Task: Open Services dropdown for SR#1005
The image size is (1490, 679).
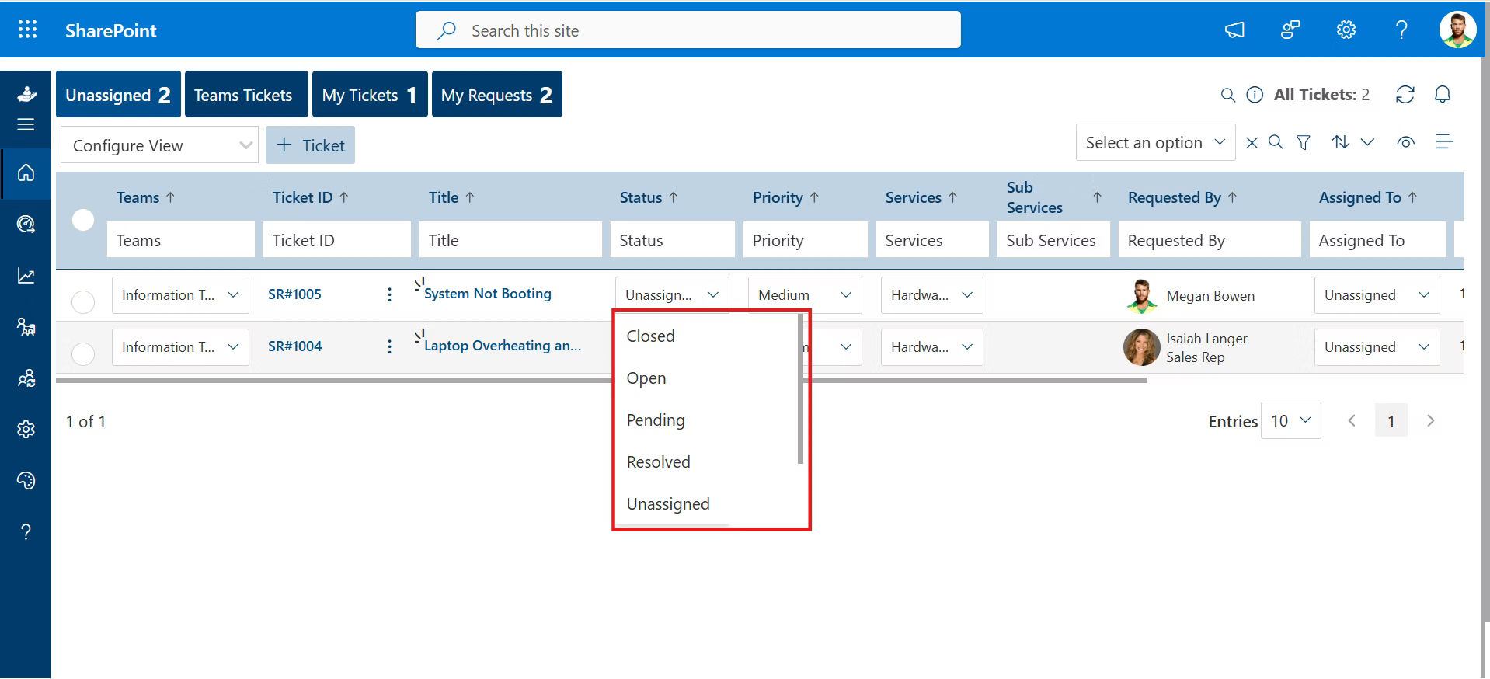Action: (x=932, y=295)
